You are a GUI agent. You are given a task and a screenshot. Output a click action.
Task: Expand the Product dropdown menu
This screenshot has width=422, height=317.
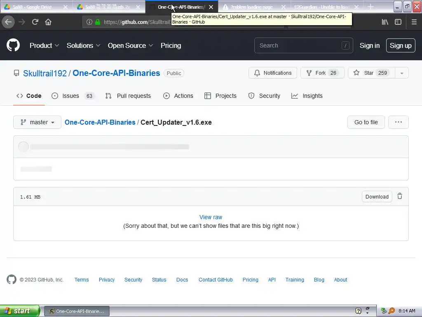click(44, 45)
